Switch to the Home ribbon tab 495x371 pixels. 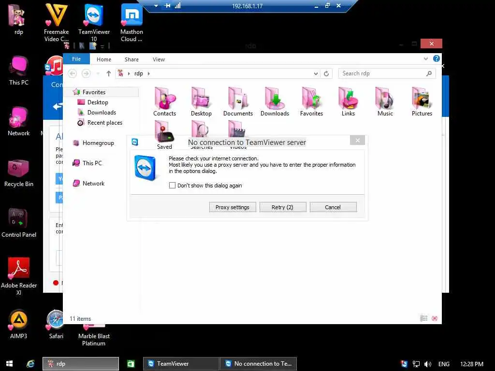pos(104,59)
